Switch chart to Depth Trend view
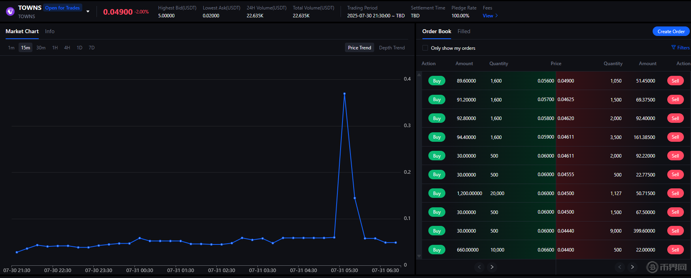Image resolution: width=691 pixels, height=278 pixels. click(392, 48)
